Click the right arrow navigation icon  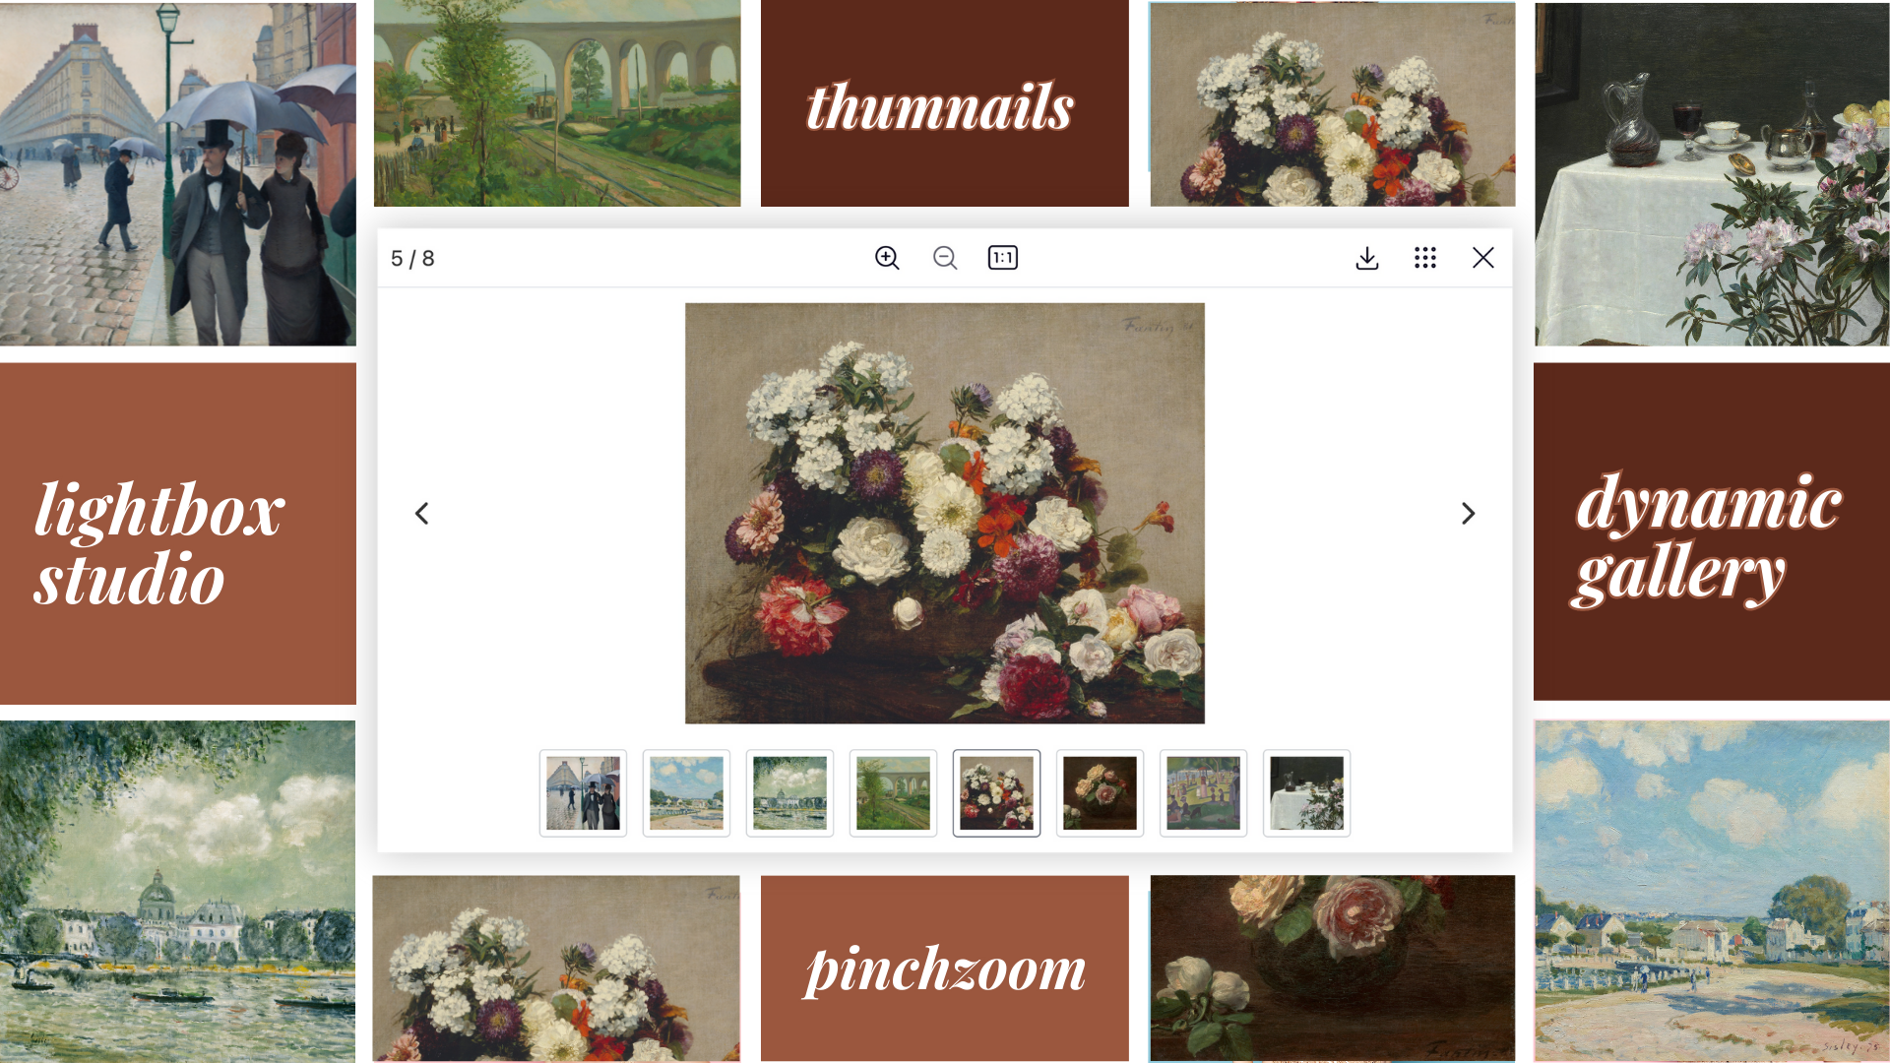(x=1468, y=513)
